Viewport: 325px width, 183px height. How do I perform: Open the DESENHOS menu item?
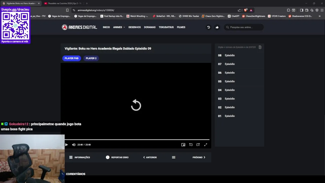tap(135, 27)
